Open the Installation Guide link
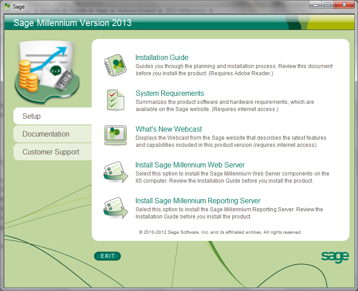Screen dimensions: 358x291 (162, 57)
